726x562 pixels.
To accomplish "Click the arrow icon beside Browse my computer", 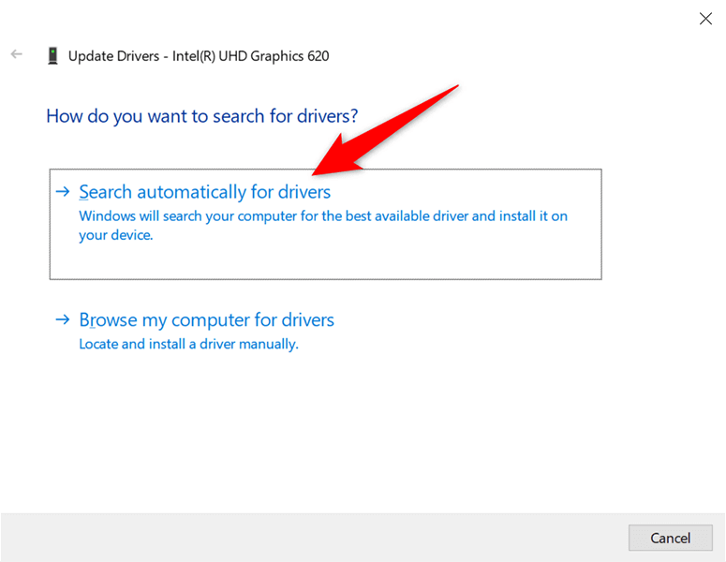I will point(63,320).
